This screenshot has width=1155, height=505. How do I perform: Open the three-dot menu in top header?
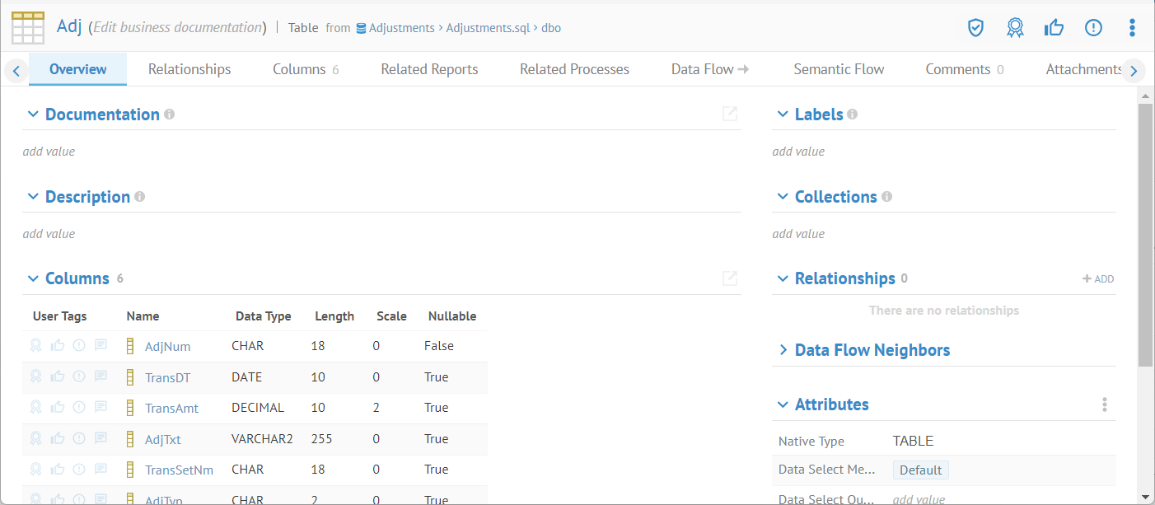pyautogui.click(x=1132, y=28)
